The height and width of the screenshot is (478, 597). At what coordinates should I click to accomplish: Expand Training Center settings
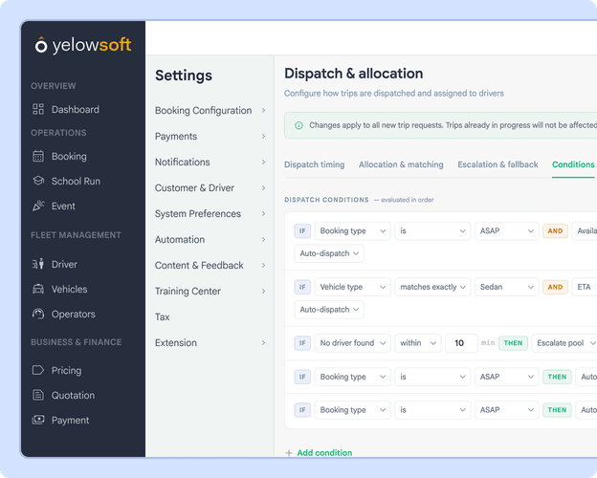pyautogui.click(x=210, y=292)
